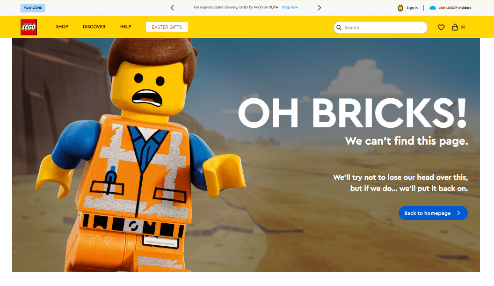Click the Back to homepage button

tap(433, 213)
